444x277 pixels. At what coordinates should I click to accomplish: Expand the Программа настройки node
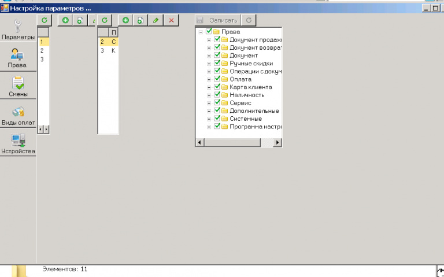pyautogui.click(x=209, y=127)
